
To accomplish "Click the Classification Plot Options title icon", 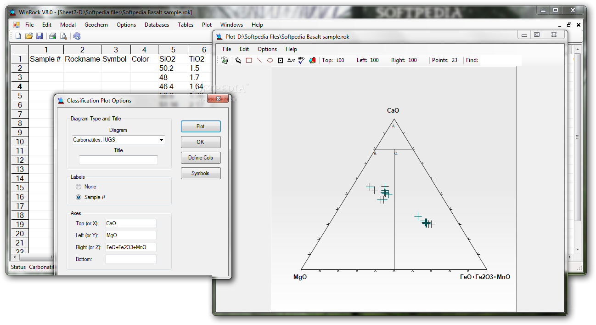I will coord(61,101).
